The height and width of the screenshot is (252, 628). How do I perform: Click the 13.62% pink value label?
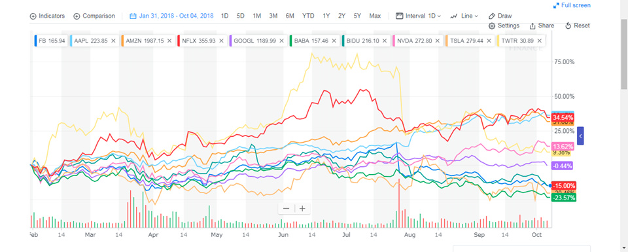(x=563, y=146)
